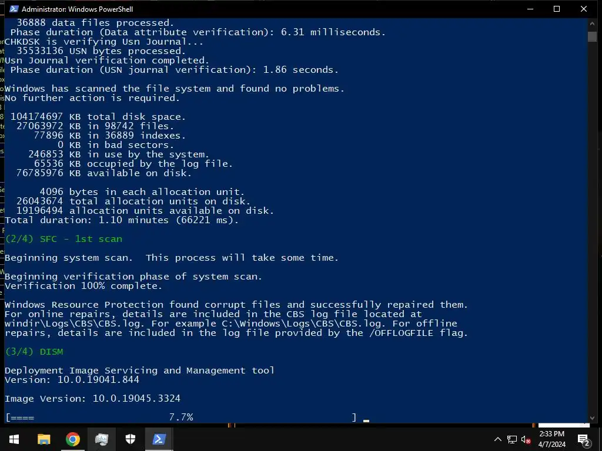
Task: Open Windows Security shield in the taskbar
Action: (x=131, y=439)
